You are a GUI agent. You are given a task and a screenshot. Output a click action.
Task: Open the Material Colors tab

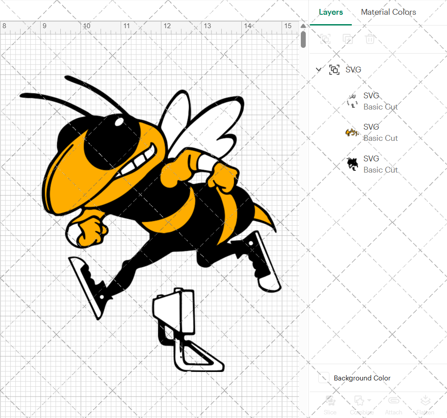coord(388,12)
